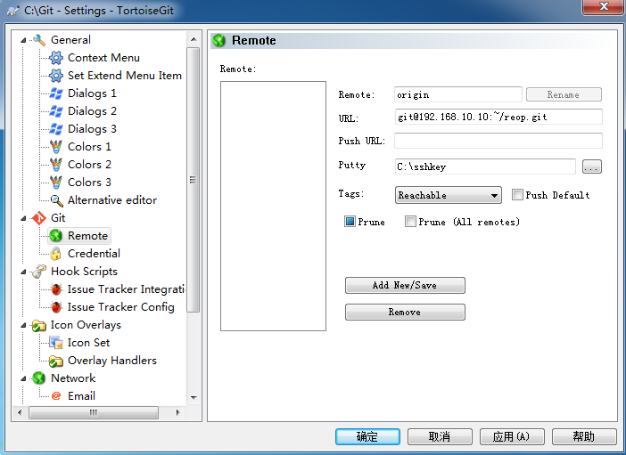The image size is (626, 455).
Task: Click the Issue Tracker Config bug icon
Action: point(56,307)
